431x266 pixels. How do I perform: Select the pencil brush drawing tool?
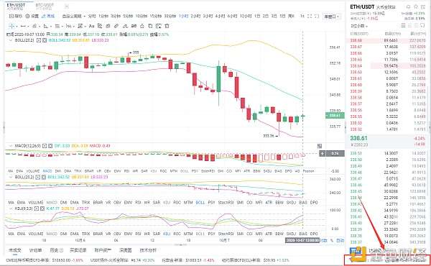pyautogui.click(x=116, y=26)
